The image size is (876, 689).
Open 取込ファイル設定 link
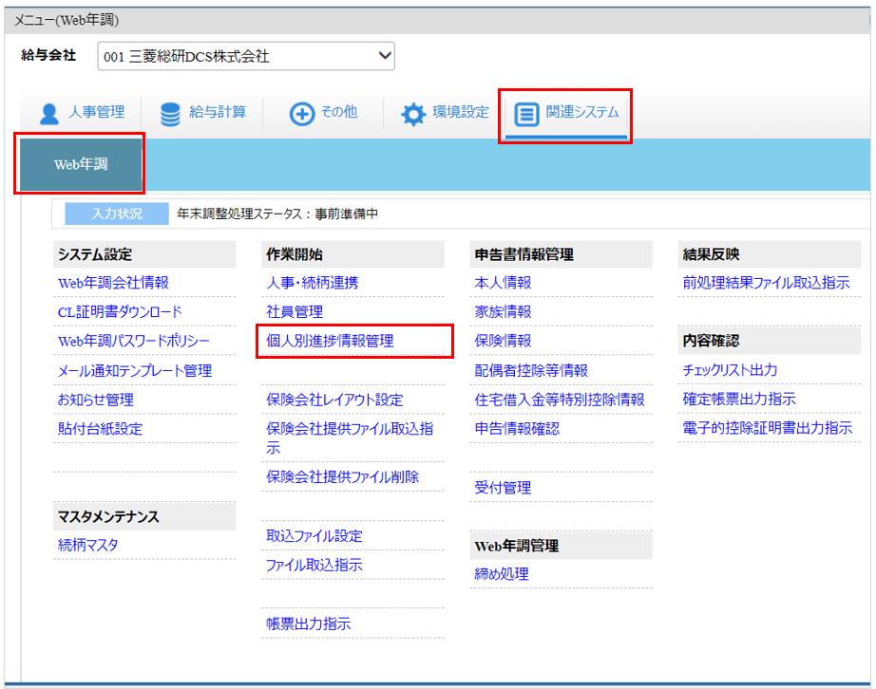click(314, 535)
